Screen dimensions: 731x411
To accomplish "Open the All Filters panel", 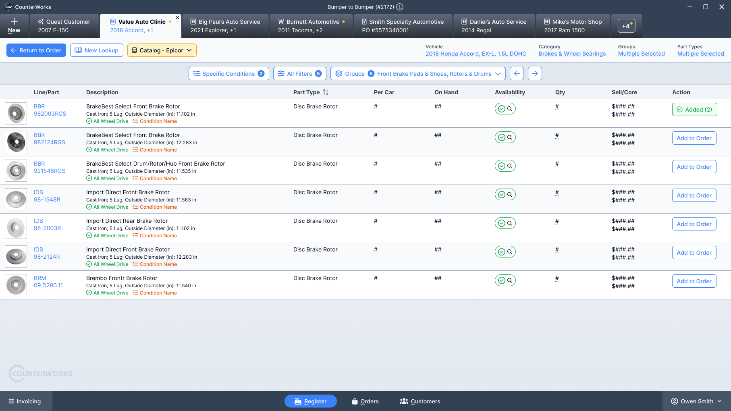I will click(299, 74).
